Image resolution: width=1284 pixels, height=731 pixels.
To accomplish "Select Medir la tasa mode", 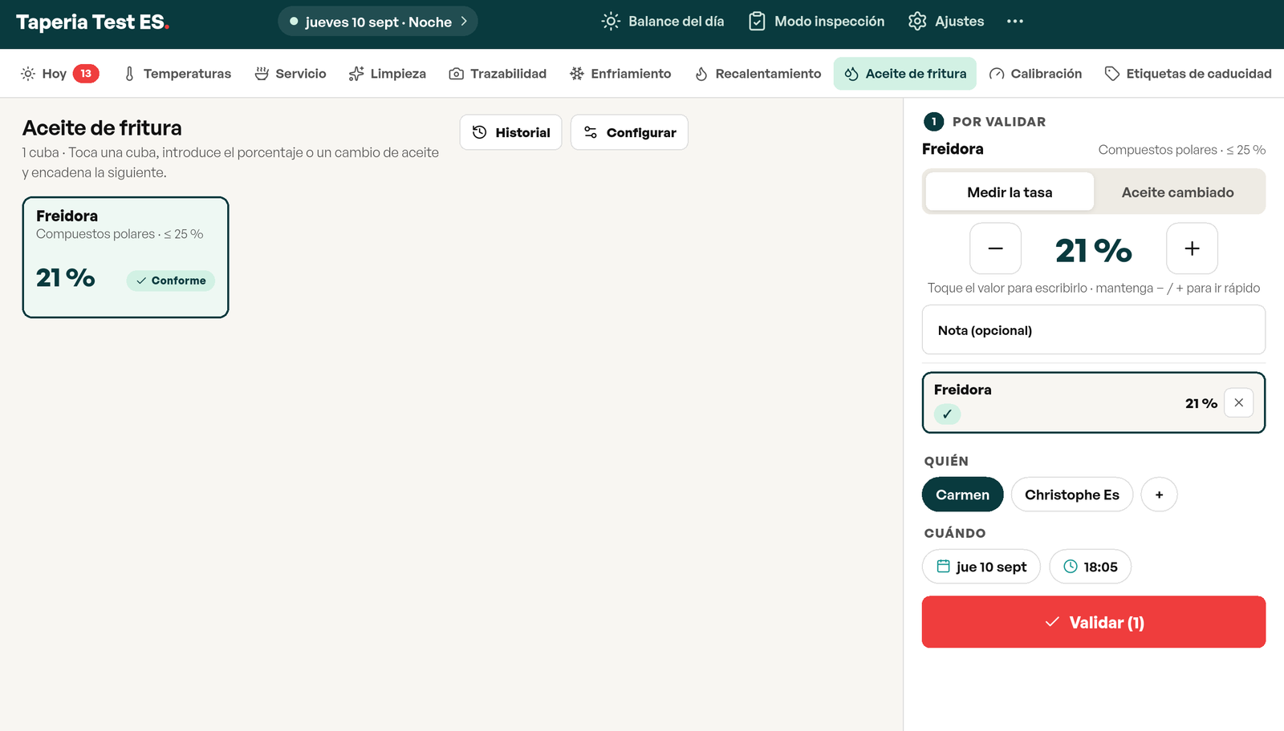I will tap(1010, 192).
